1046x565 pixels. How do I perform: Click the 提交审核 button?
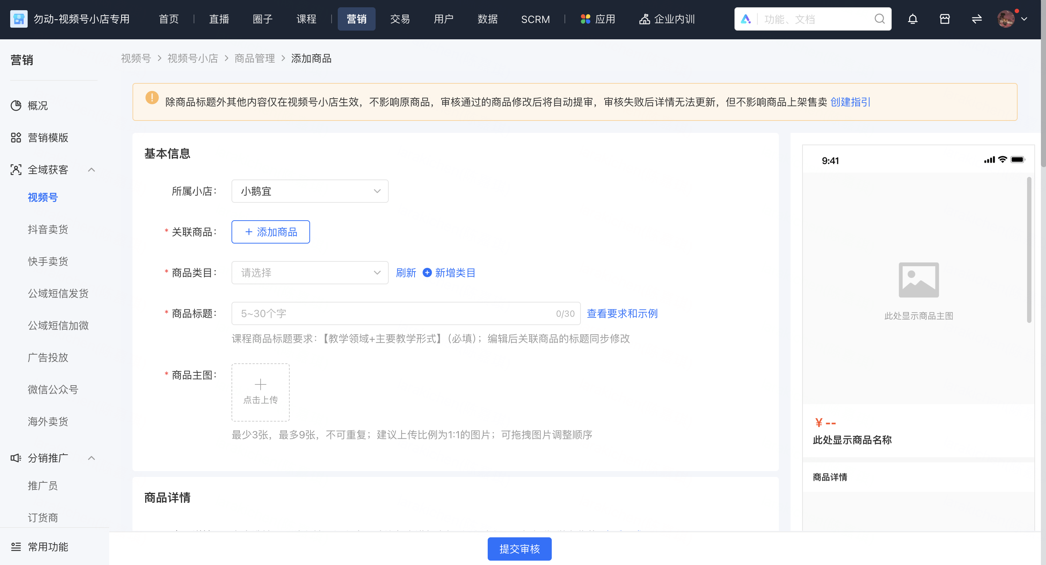coord(519,549)
